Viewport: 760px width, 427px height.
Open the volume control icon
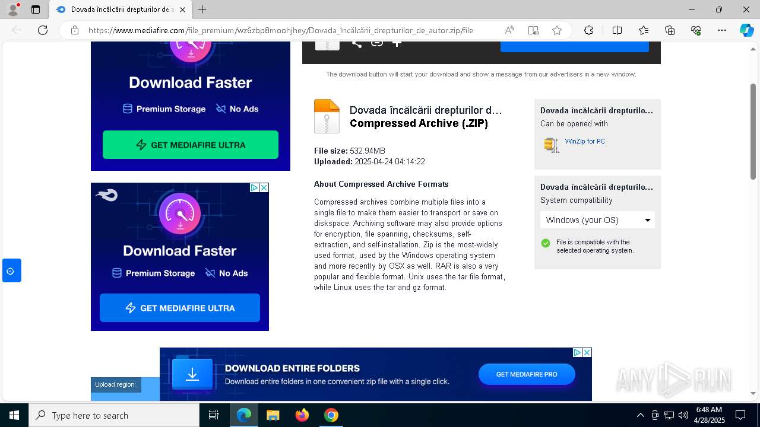[x=683, y=415]
